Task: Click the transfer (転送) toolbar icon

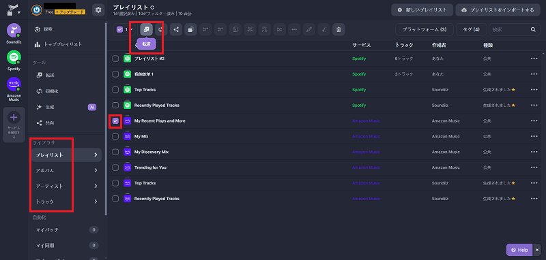Action: [x=147, y=29]
